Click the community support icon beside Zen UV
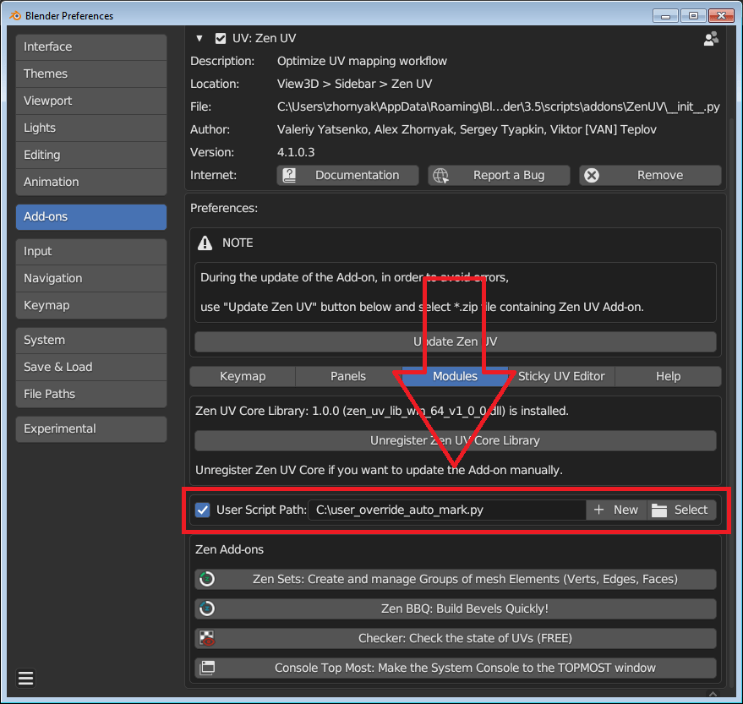Image resolution: width=743 pixels, height=704 pixels. pos(711,37)
